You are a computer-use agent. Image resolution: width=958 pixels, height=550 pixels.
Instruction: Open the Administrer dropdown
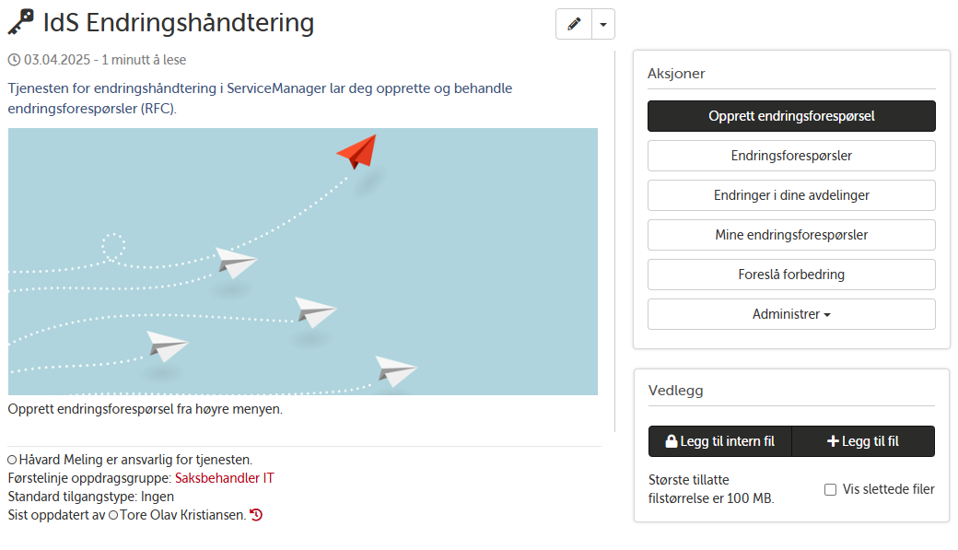pyautogui.click(x=790, y=314)
